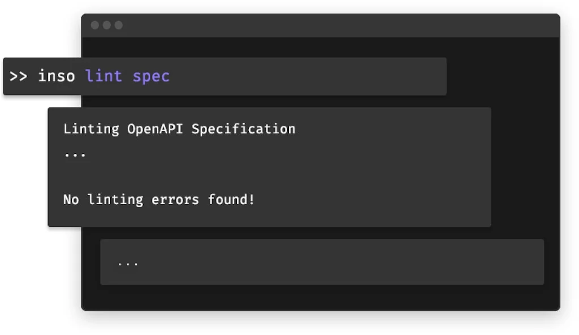The height and width of the screenshot is (335, 579).
Task: Click the word "Linting" in the output header
Action: tap(91, 129)
